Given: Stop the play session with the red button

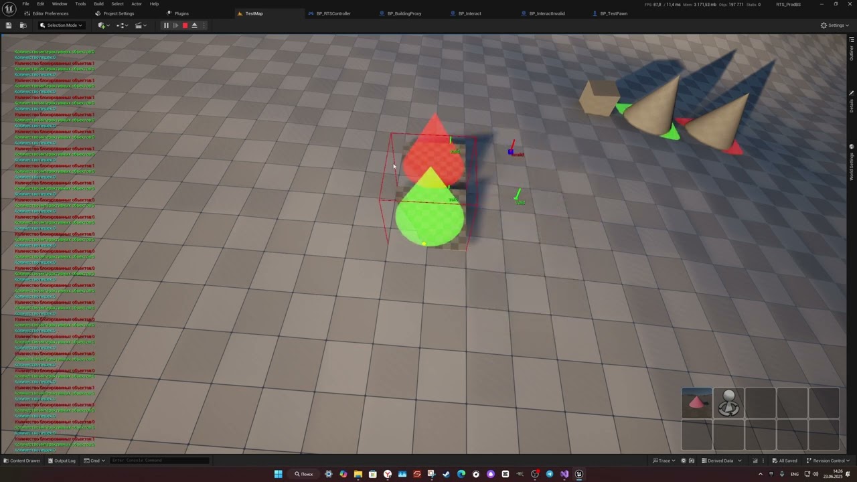Looking at the screenshot, I should (185, 25).
